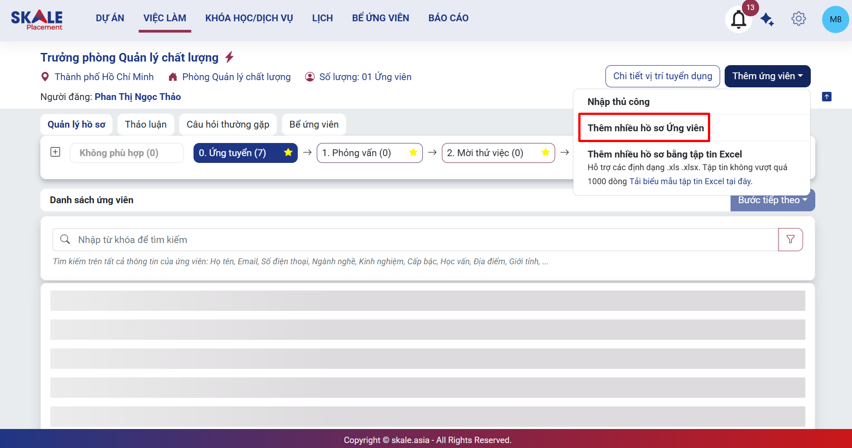Switch to the Thảo luận tab

tap(145, 124)
